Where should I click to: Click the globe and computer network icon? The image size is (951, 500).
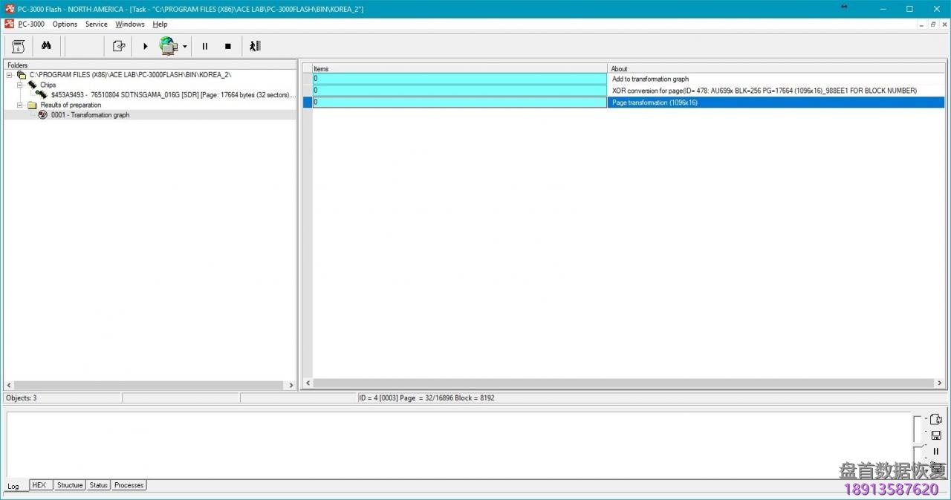169,46
